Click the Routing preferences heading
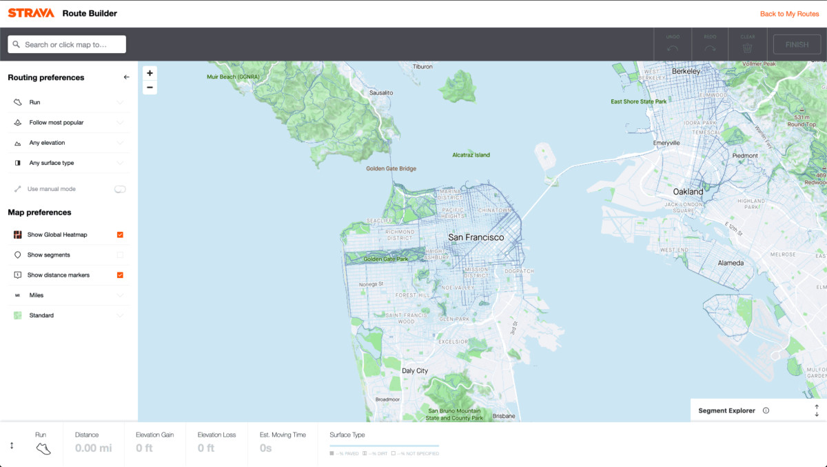The image size is (827, 467). [x=46, y=77]
